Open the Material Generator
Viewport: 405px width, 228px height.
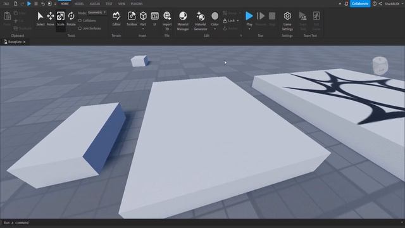tap(201, 21)
